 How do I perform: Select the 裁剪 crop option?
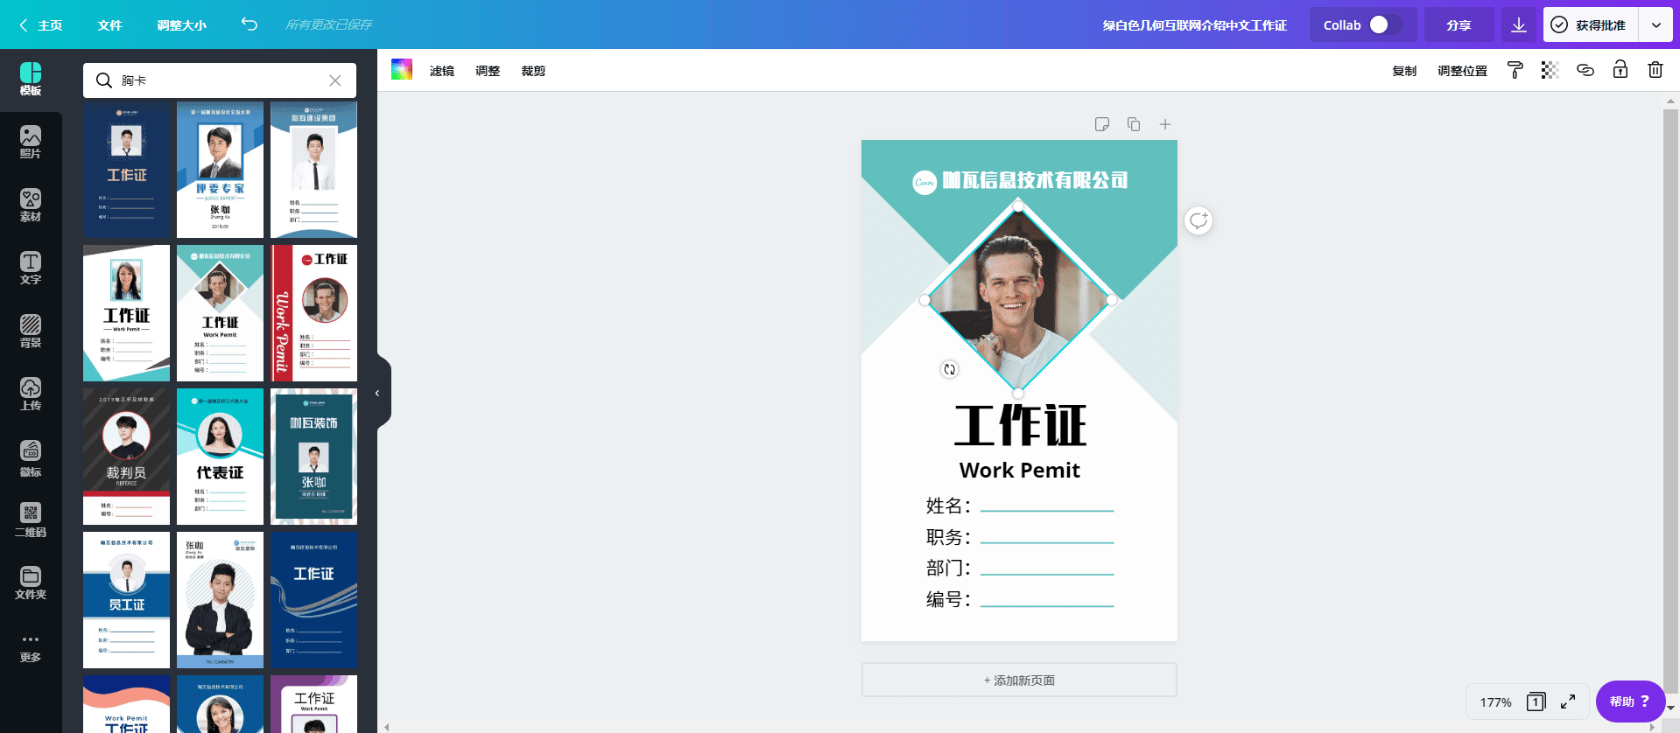(x=533, y=71)
